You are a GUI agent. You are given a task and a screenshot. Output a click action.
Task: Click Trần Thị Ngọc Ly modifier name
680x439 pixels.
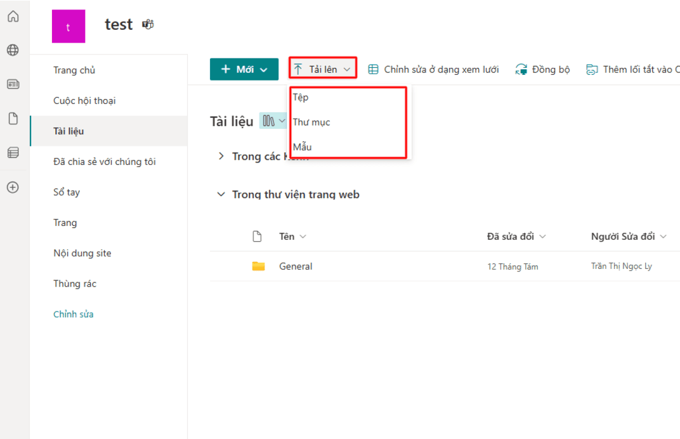point(622,266)
